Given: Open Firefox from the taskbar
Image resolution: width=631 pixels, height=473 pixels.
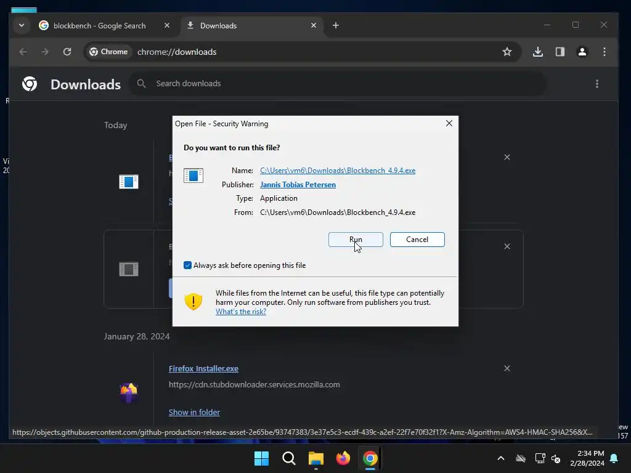Looking at the screenshot, I should 343,458.
